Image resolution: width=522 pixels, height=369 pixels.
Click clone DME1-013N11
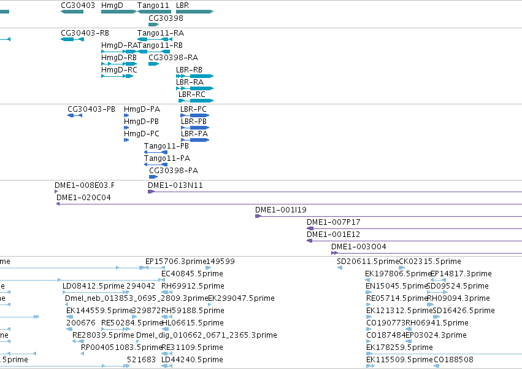335,192
